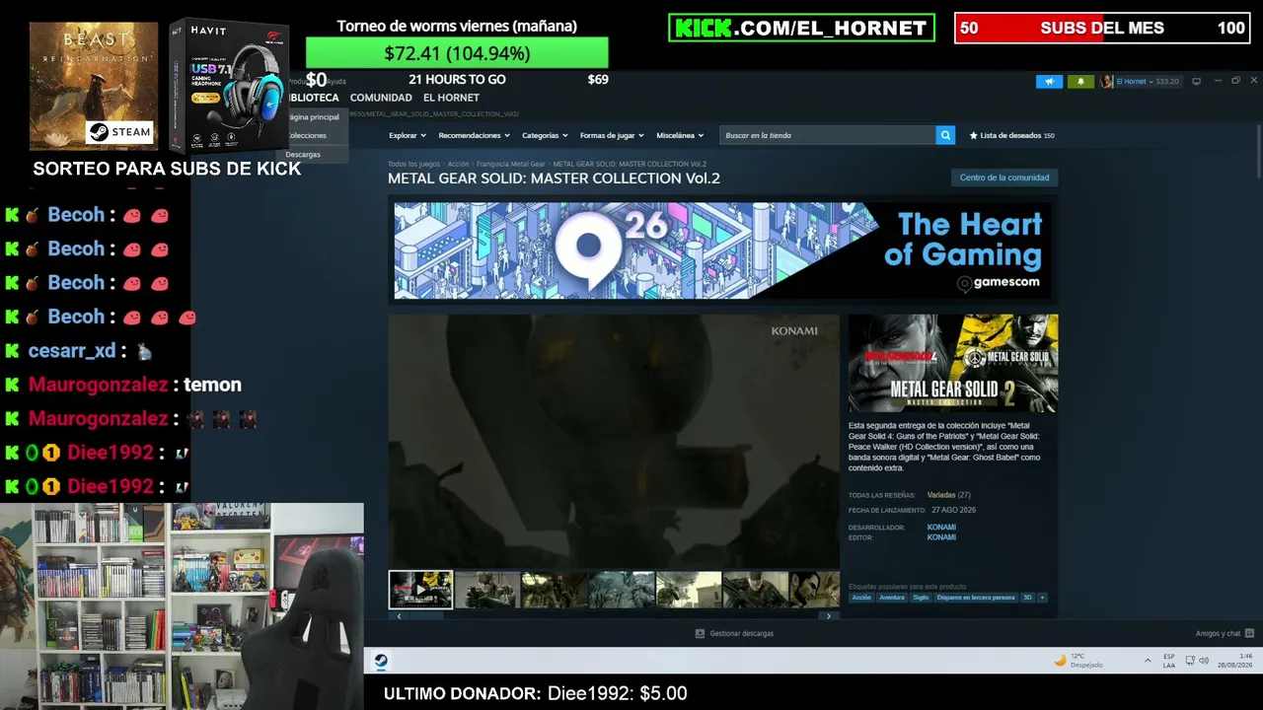Open Amigos y chat panel

1218,633
